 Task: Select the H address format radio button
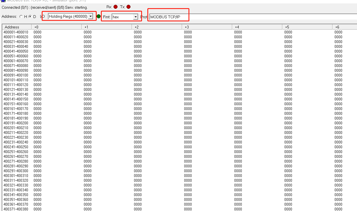coord(21,16)
